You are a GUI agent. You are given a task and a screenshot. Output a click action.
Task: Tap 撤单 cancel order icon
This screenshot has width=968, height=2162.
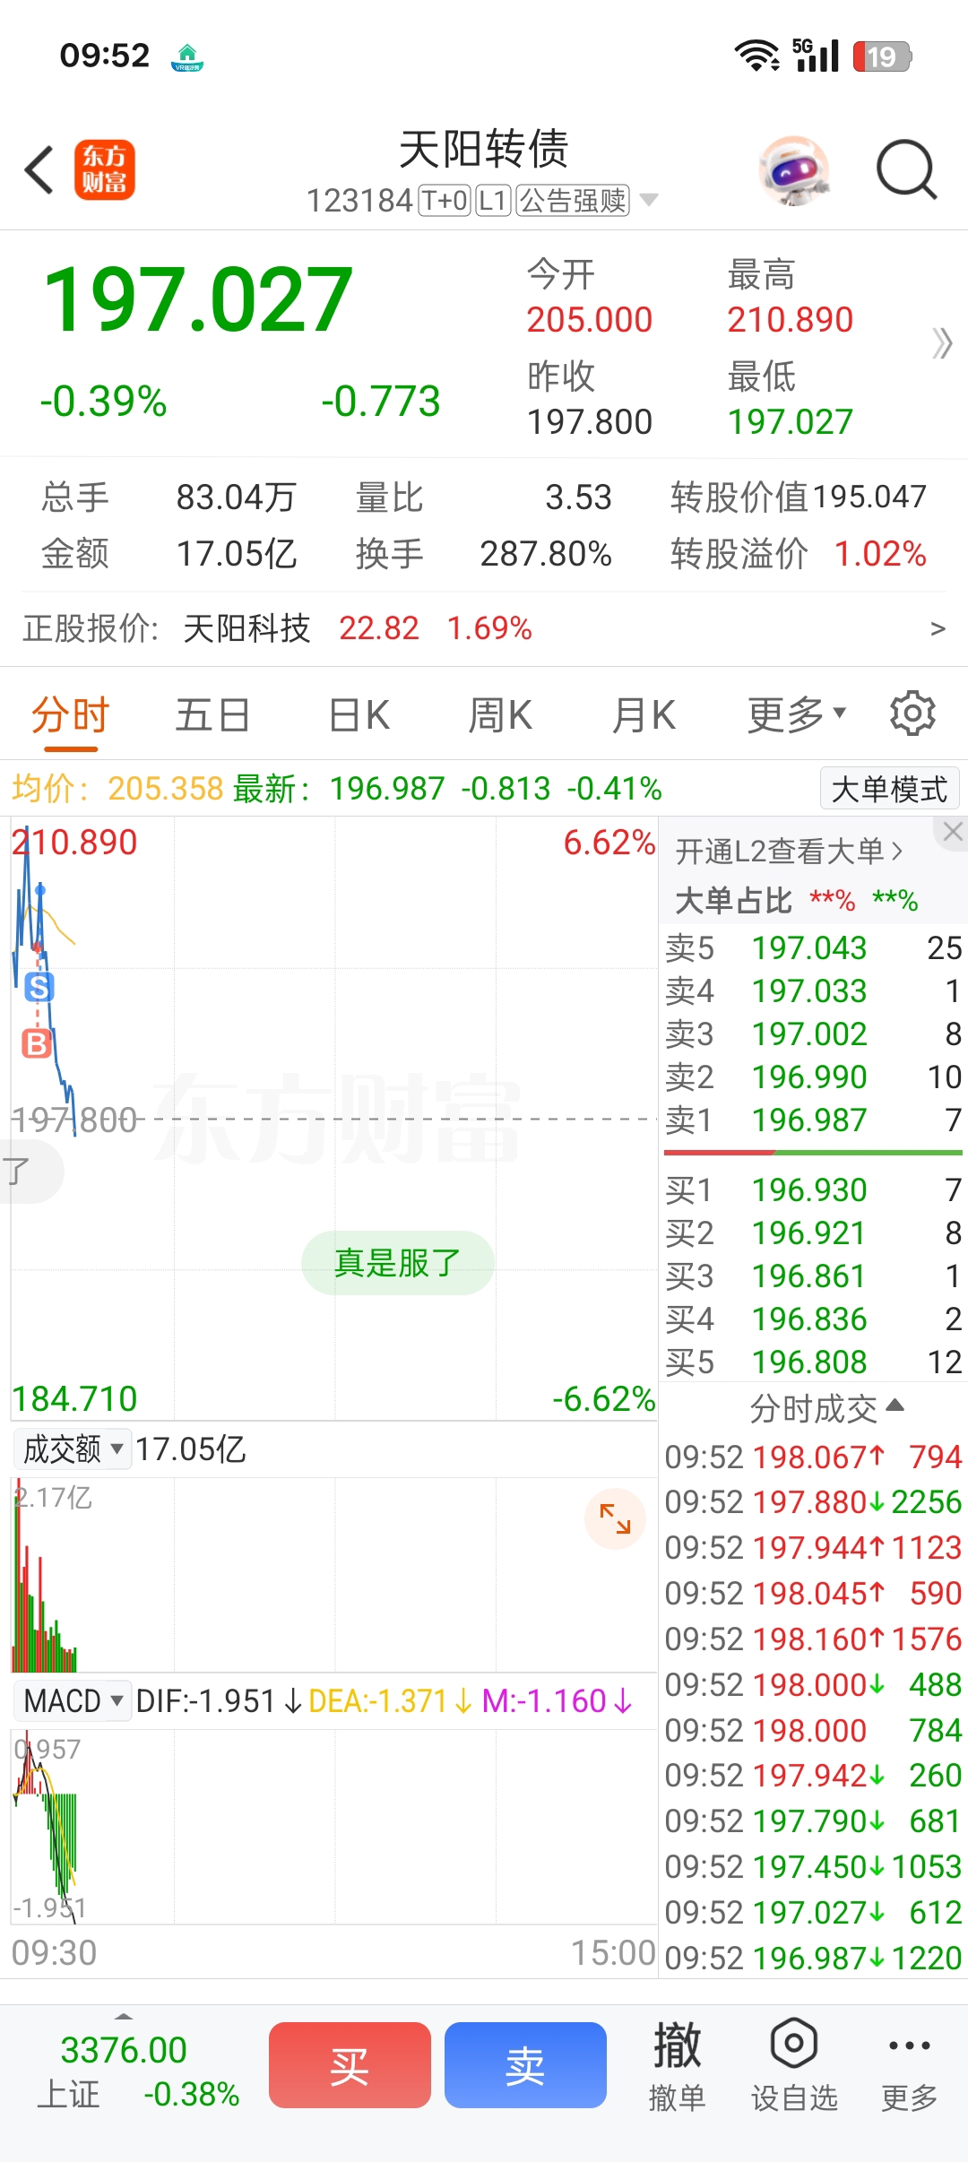point(677,2066)
